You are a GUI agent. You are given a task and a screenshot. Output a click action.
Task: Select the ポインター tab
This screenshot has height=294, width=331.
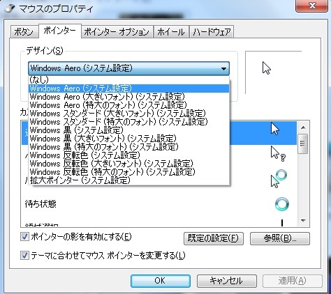(60, 31)
